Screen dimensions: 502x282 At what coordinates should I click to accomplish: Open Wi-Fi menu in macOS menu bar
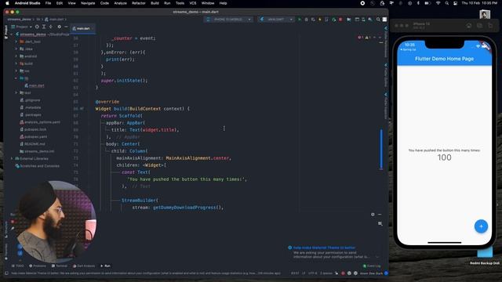[x=438, y=3]
